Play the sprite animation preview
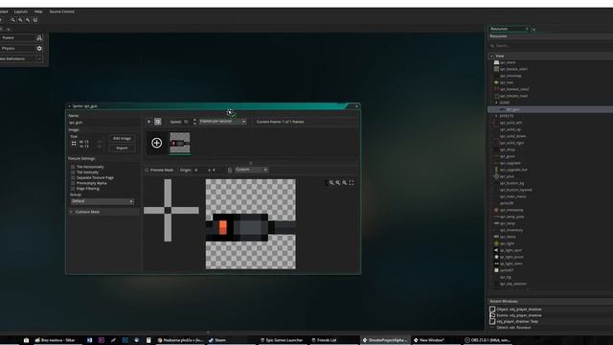 [x=149, y=122]
